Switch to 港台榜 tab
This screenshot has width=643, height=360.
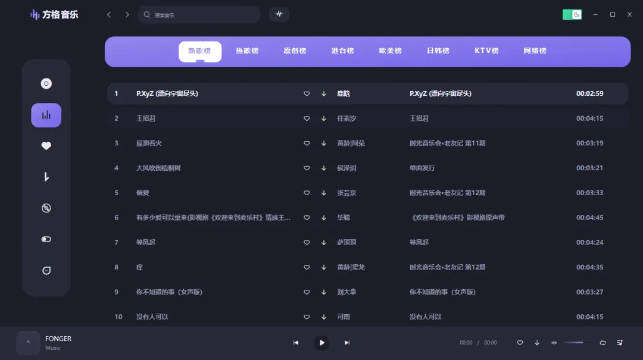[x=342, y=51]
